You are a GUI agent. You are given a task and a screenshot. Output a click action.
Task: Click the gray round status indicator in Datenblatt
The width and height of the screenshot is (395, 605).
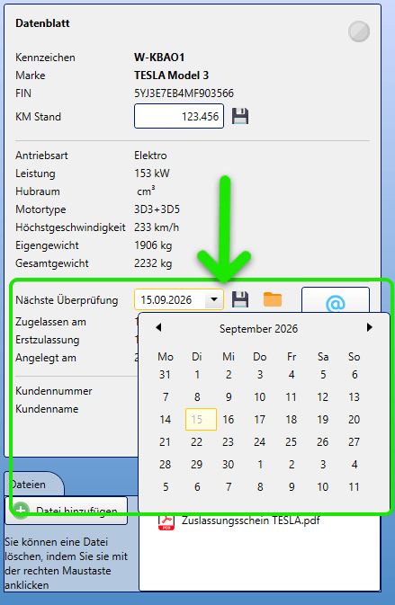pyautogui.click(x=359, y=31)
